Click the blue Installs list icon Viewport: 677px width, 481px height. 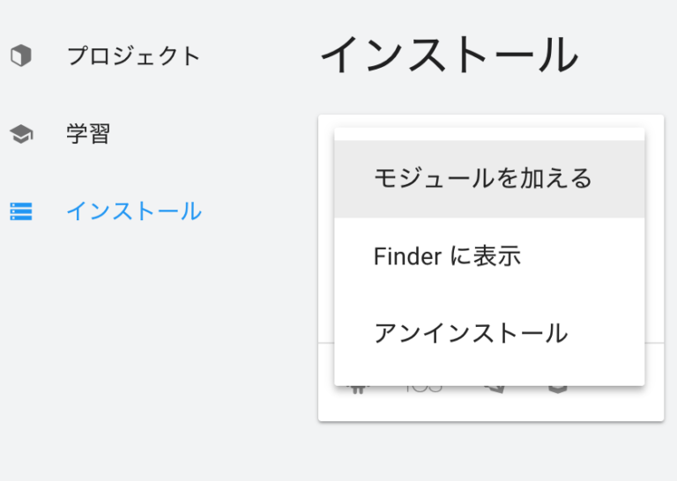[21, 211]
